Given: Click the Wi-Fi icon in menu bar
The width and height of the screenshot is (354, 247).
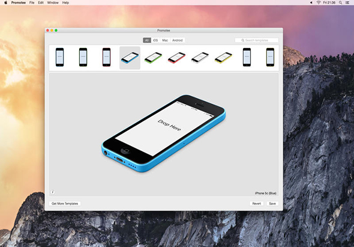Looking at the screenshot, I should pyautogui.click(x=319, y=3).
